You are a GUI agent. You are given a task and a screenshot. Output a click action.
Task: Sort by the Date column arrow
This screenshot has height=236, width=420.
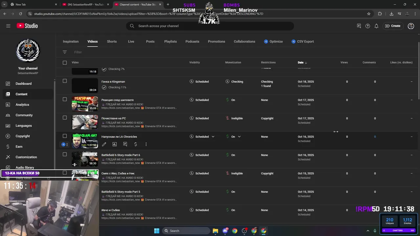coord(306,63)
